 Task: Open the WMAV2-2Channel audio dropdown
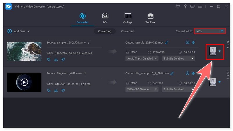(x=142, y=89)
